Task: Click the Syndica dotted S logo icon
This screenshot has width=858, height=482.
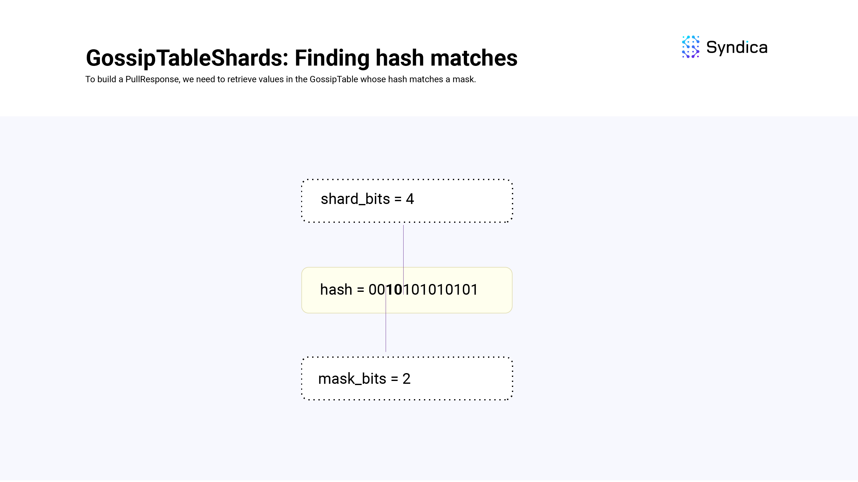Action: 691,47
